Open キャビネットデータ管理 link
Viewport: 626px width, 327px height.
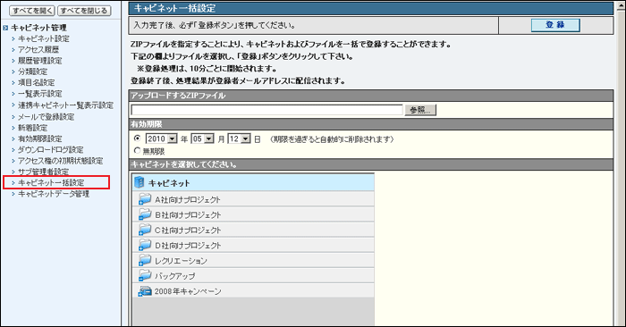(x=54, y=194)
